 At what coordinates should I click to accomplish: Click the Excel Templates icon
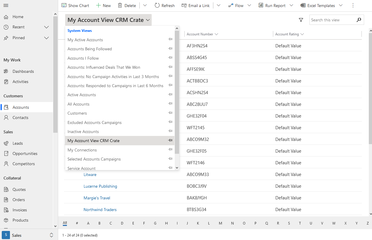(x=302, y=5)
